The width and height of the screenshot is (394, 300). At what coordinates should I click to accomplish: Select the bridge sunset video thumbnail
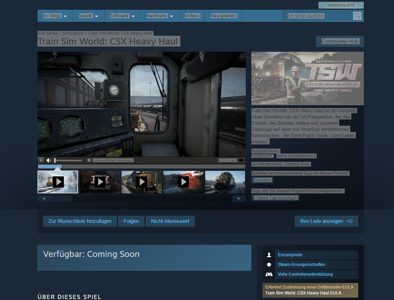point(183,182)
